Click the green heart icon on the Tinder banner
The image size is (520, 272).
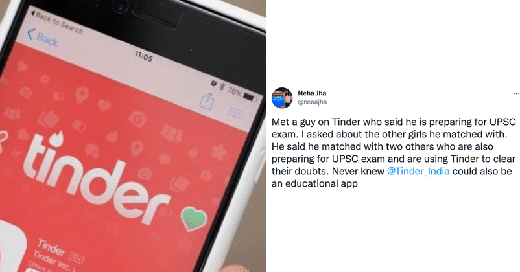point(194,219)
